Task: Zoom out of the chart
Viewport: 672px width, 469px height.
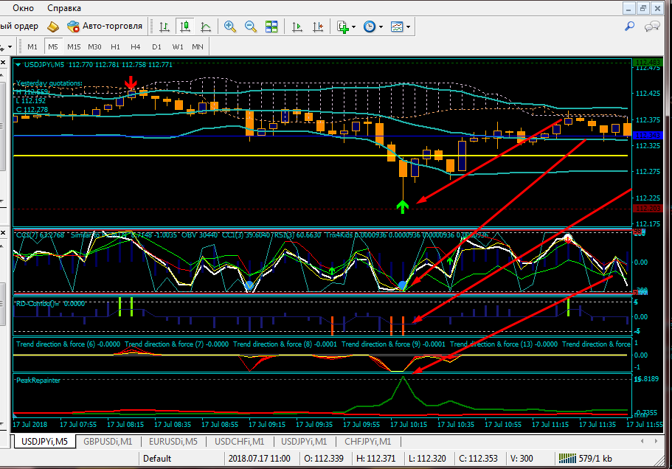Action: pyautogui.click(x=250, y=27)
